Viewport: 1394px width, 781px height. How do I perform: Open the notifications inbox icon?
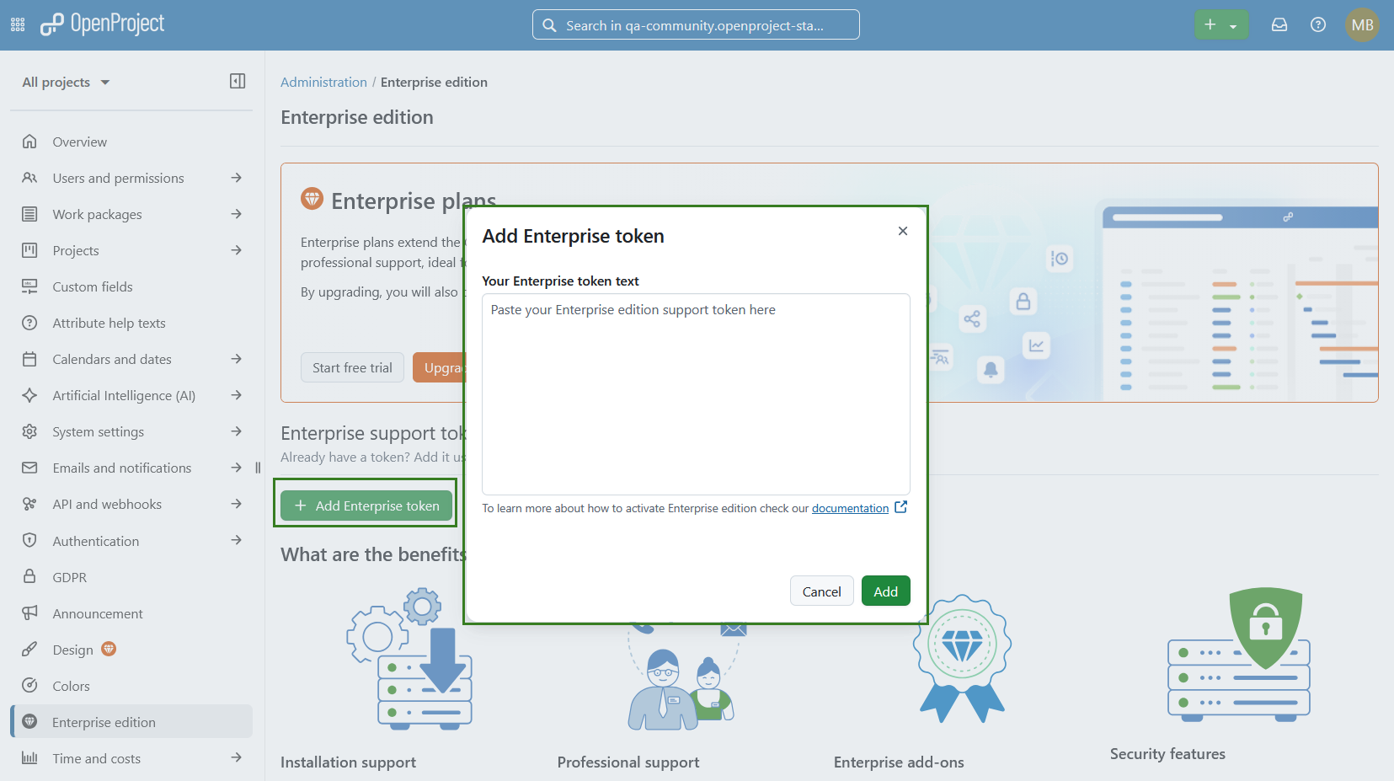(x=1279, y=24)
